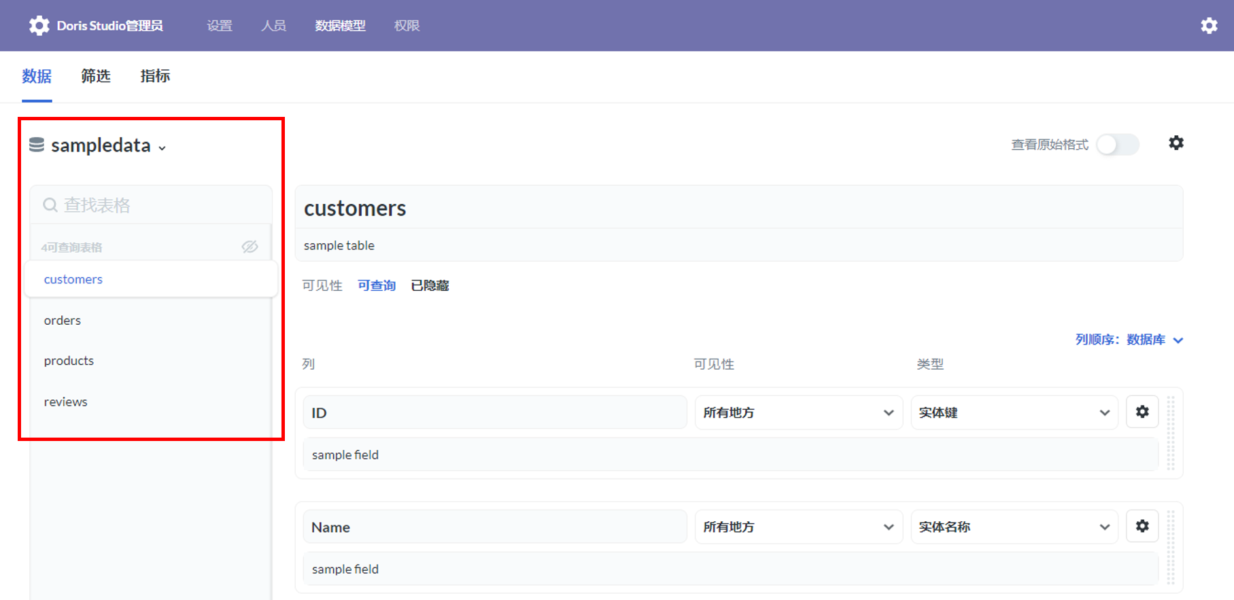Image resolution: width=1234 pixels, height=600 pixels.
Task: Grab the drag handle of Name row
Action: pos(1171,548)
